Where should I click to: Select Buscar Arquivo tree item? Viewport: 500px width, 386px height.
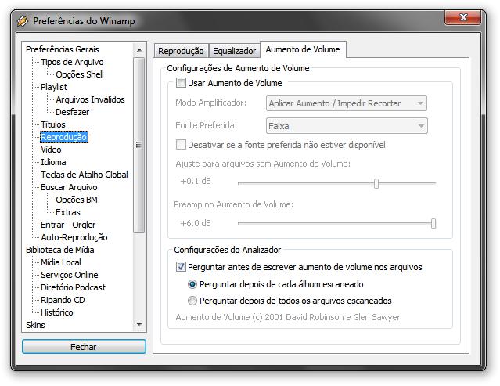pyautogui.click(x=69, y=187)
